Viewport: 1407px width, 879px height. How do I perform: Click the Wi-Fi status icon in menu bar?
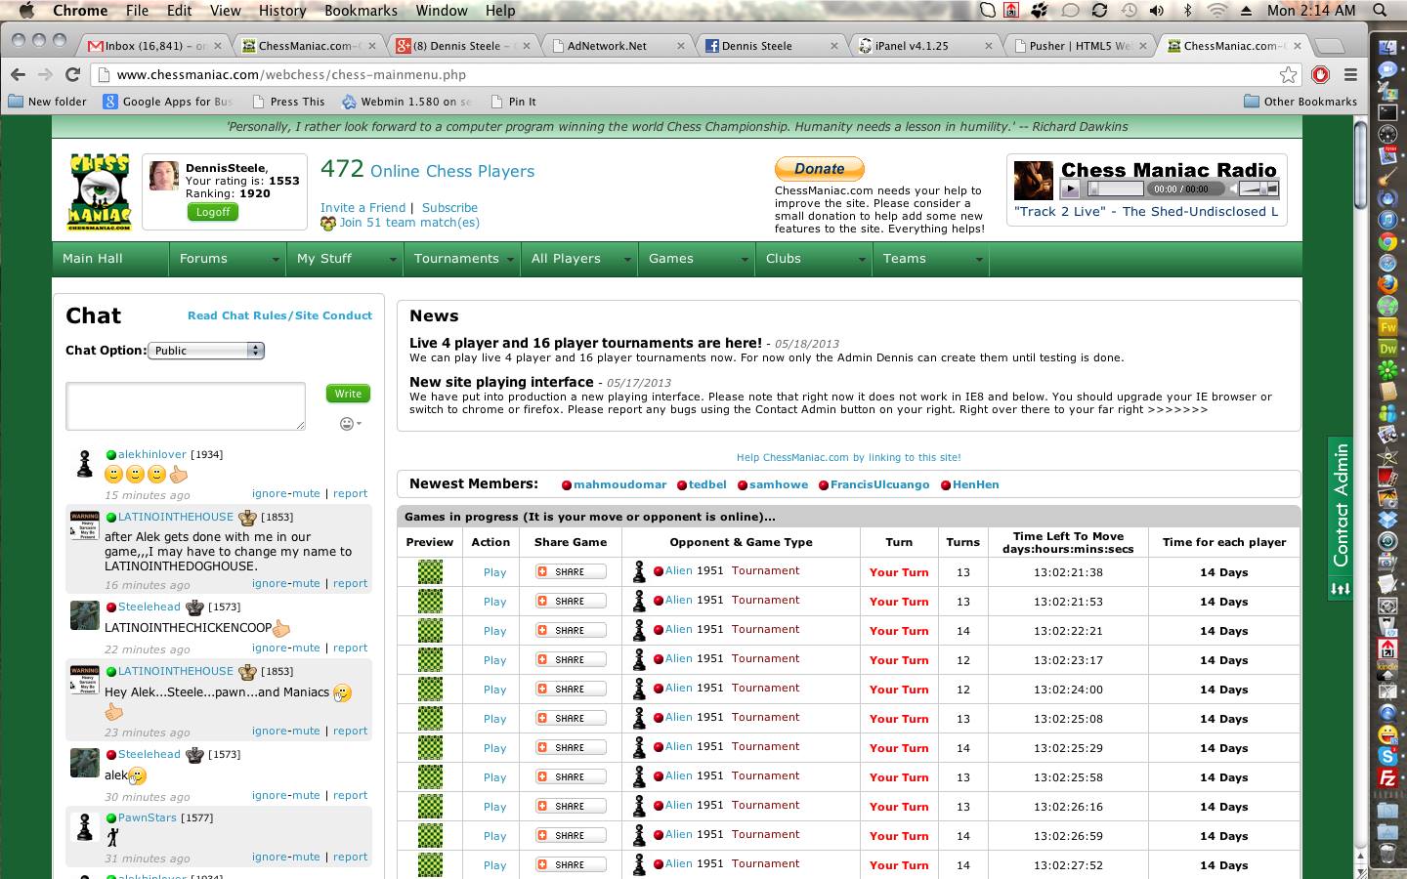coord(1216,11)
